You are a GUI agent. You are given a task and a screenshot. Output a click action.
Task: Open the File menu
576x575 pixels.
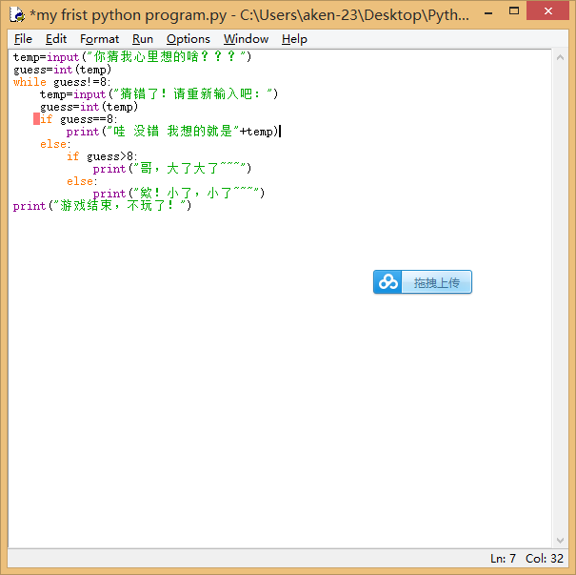(23, 39)
